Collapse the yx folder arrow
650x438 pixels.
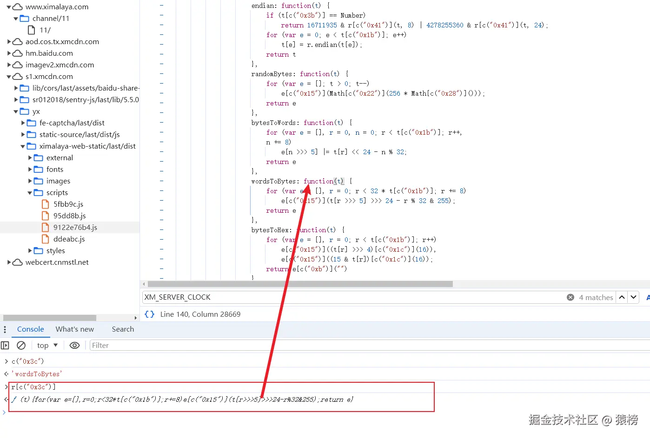pos(16,111)
